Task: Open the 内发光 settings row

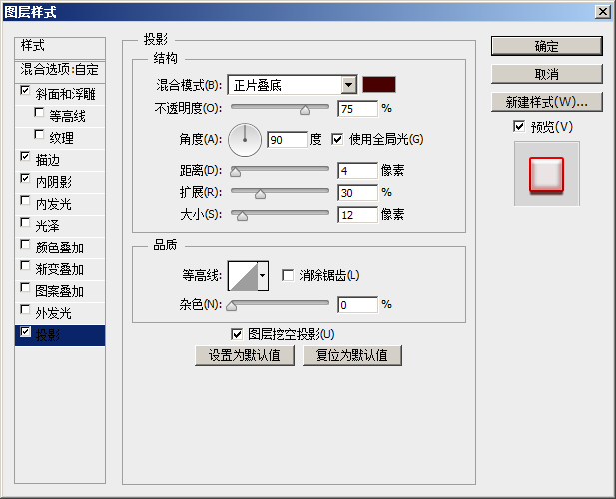Action: (x=60, y=204)
